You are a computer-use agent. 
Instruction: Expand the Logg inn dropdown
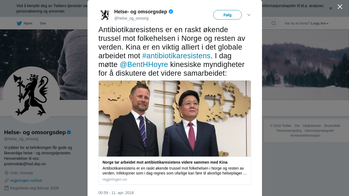click(320, 23)
